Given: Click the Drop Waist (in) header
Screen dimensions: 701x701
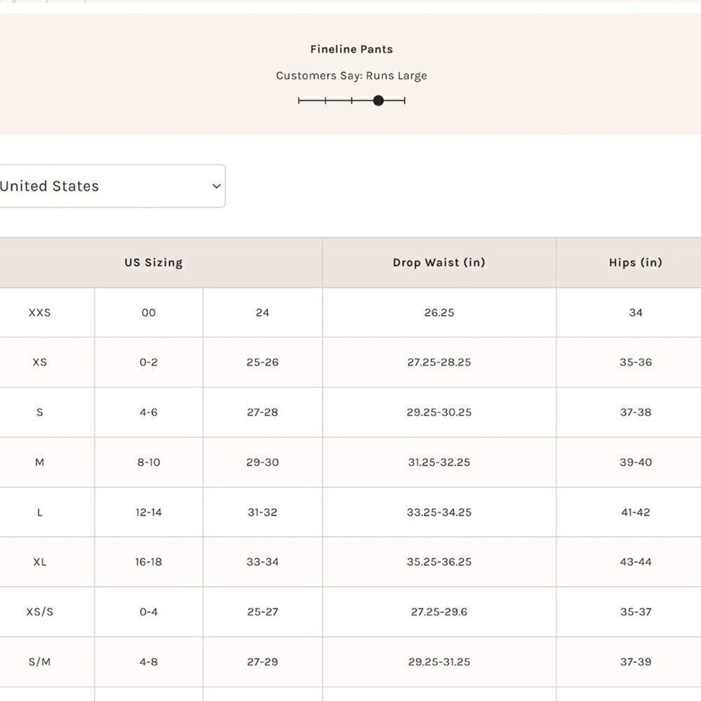Looking at the screenshot, I should pyautogui.click(x=439, y=262).
